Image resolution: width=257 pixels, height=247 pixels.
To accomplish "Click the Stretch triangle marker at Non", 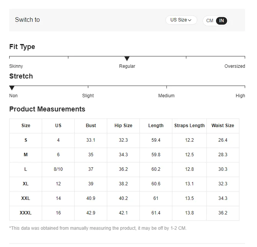I will coord(12,88).
